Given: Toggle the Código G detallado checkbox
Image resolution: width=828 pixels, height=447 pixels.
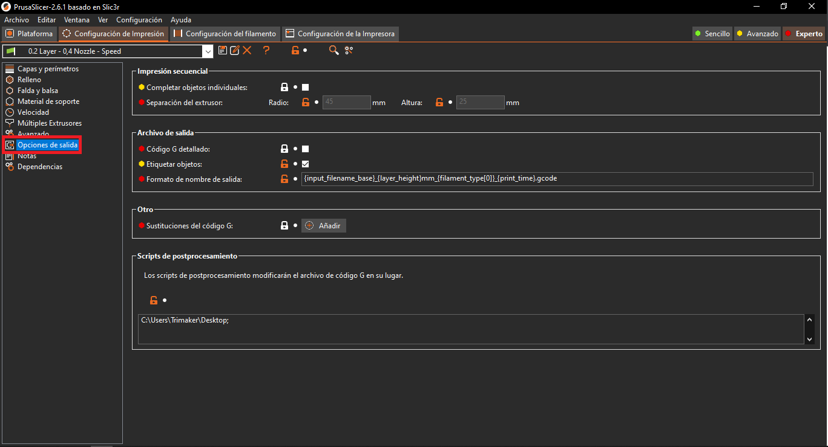Looking at the screenshot, I should click(x=306, y=149).
